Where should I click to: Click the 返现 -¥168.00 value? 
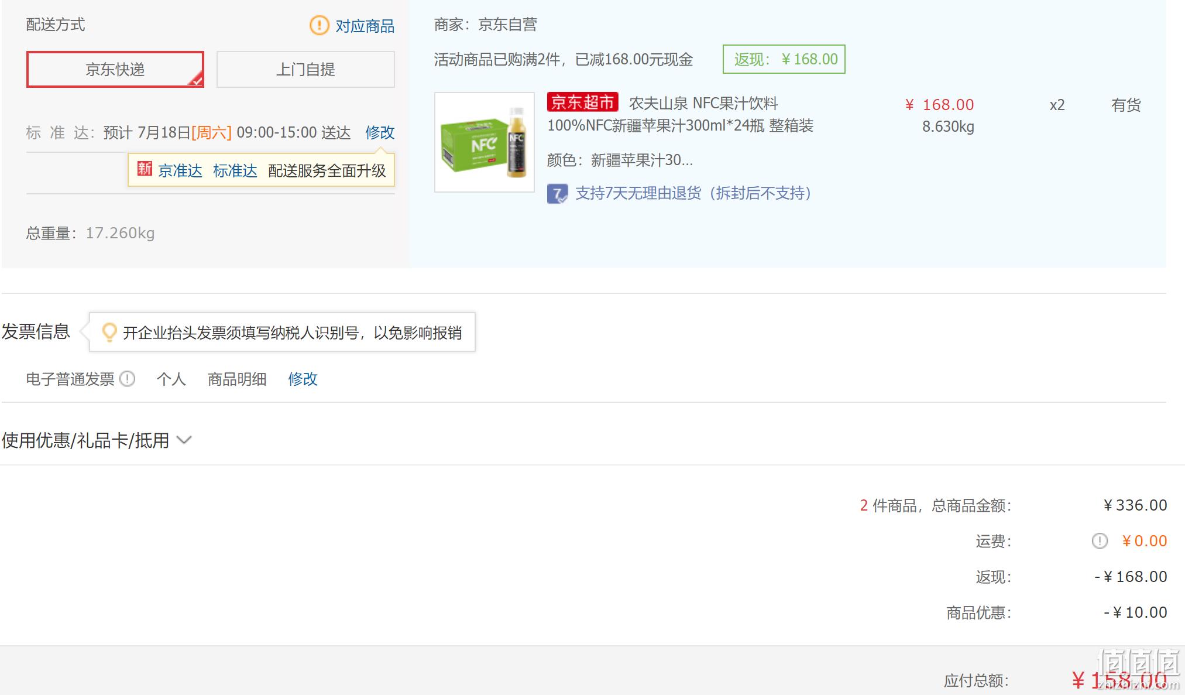(x=1131, y=576)
